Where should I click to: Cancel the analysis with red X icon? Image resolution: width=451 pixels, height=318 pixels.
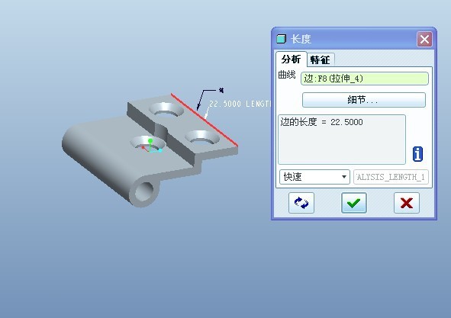pyautogui.click(x=407, y=203)
